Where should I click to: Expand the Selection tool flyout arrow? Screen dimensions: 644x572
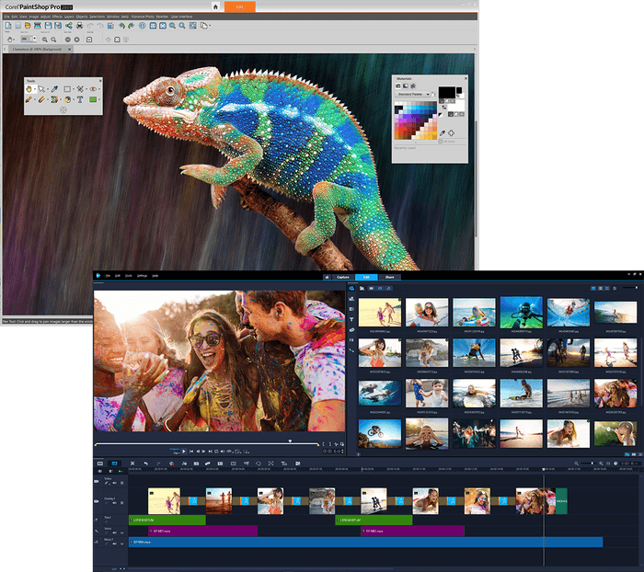pyautogui.click(x=74, y=89)
